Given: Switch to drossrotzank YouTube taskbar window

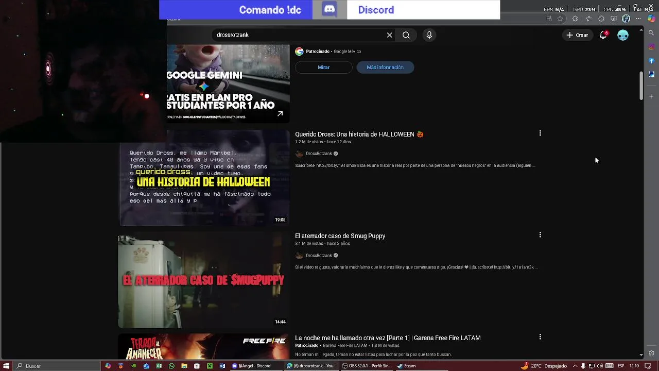Looking at the screenshot, I should click(x=311, y=366).
